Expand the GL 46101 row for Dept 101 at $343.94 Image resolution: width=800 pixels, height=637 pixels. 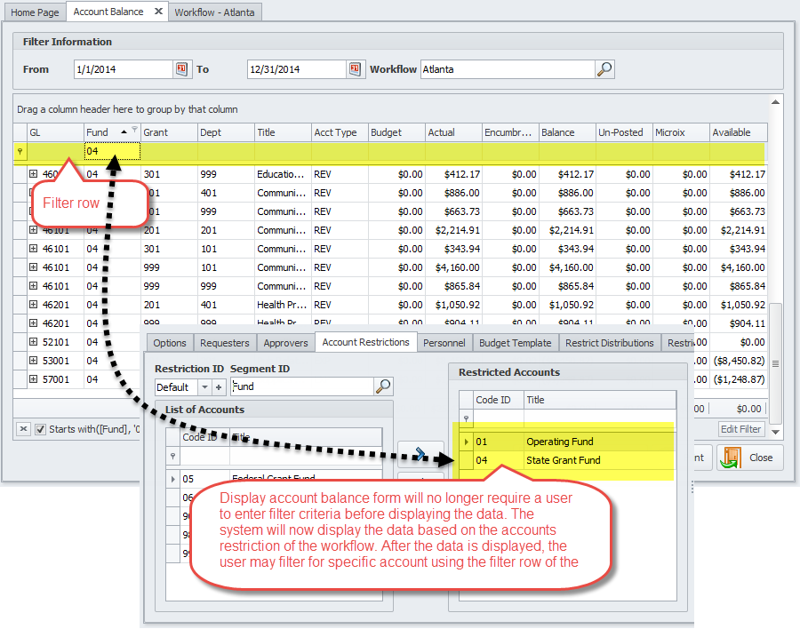point(33,249)
